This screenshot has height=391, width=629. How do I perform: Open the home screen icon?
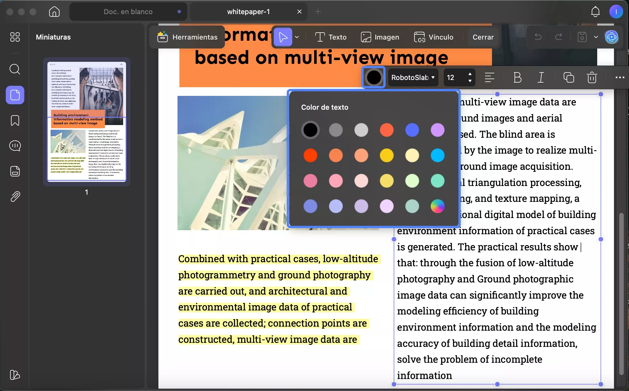click(54, 12)
